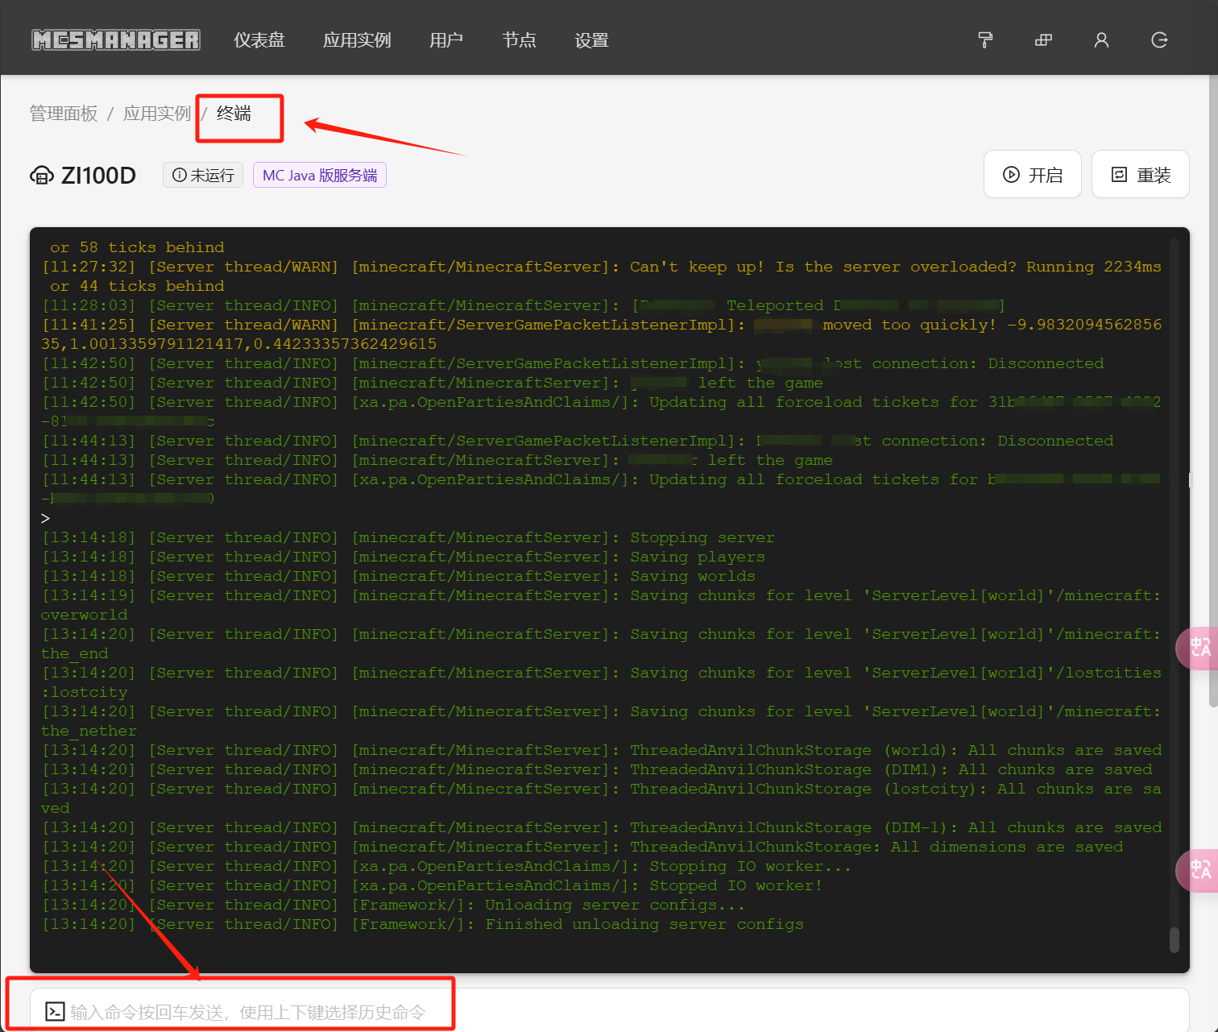Viewport: 1218px width, 1032px height.
Task: Click the terminal prompt icon in input
Action: (55, 1012)
